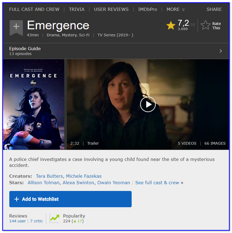Click the green popularity trend icon
232x233 pixels.
(x=54, y=218)
